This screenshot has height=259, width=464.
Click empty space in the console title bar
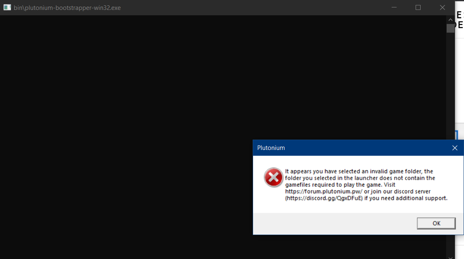point(248,7)
